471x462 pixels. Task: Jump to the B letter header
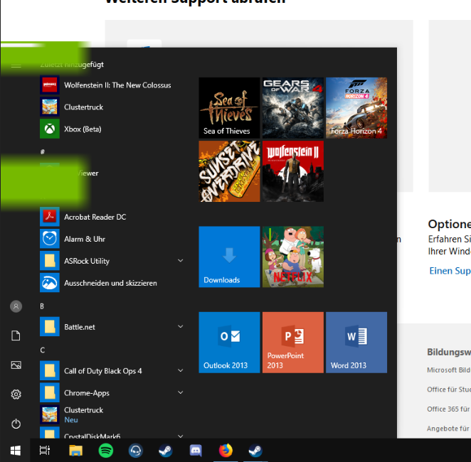42,306
